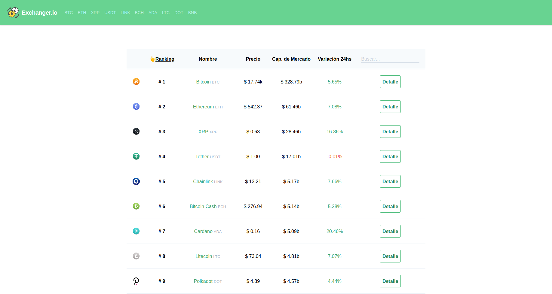552x294 pixels.
Task: Open Detalle for Ethereum
Action: pos(390,107)
